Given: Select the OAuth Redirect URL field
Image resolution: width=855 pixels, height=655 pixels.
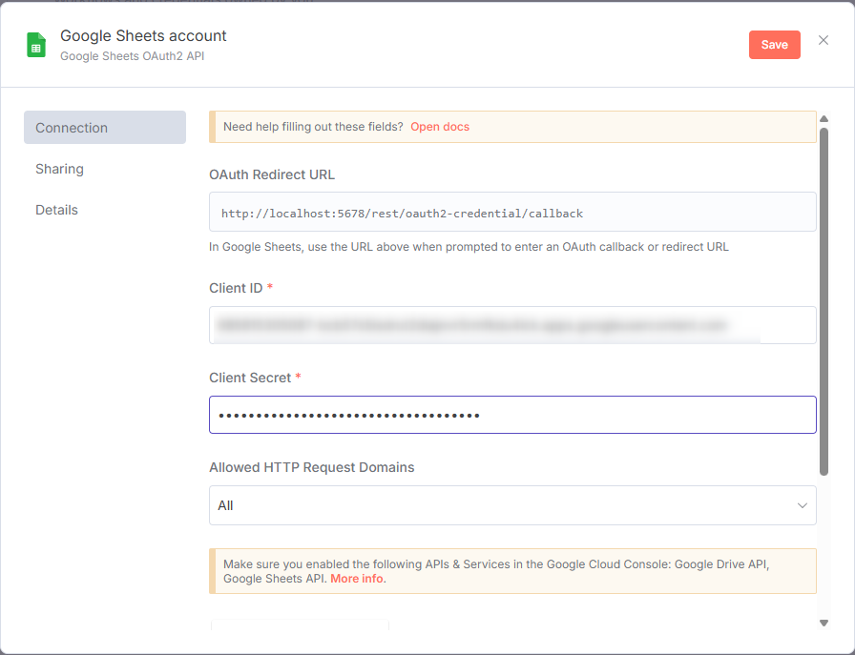Looking at the screenshot, I should [512, 212].
